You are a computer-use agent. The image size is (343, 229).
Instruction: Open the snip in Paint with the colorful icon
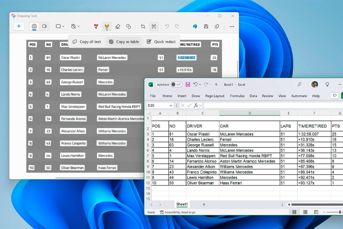pyautogui.click(x=195, y=27)
